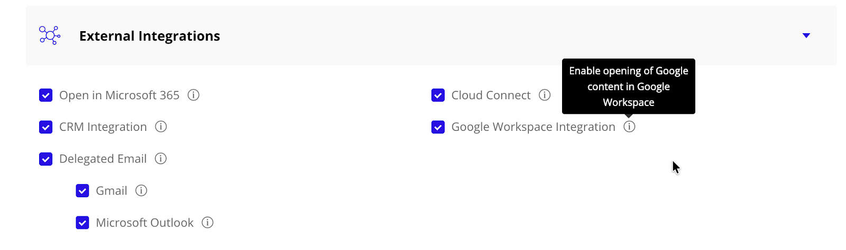Click the Delegated Email label text
The height and width of the screenshot is (250, 846).
pos(103,159)
